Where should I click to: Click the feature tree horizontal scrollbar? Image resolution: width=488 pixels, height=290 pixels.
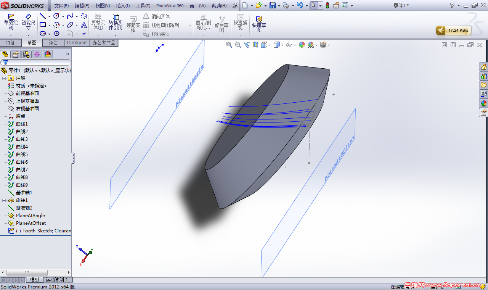27,272
